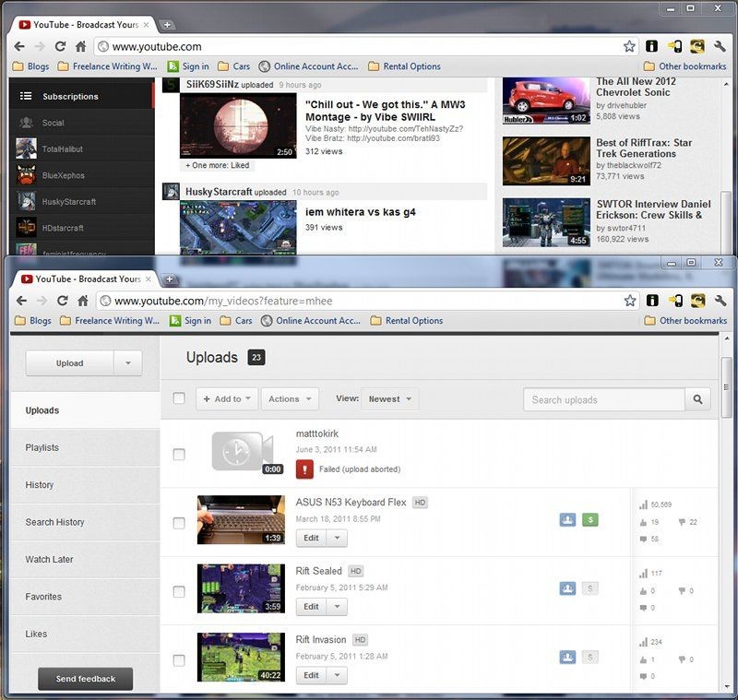Screen dimensions: 738x700
Task: Bookmark star in top window address bar
Action: click(x=629, y=46)
